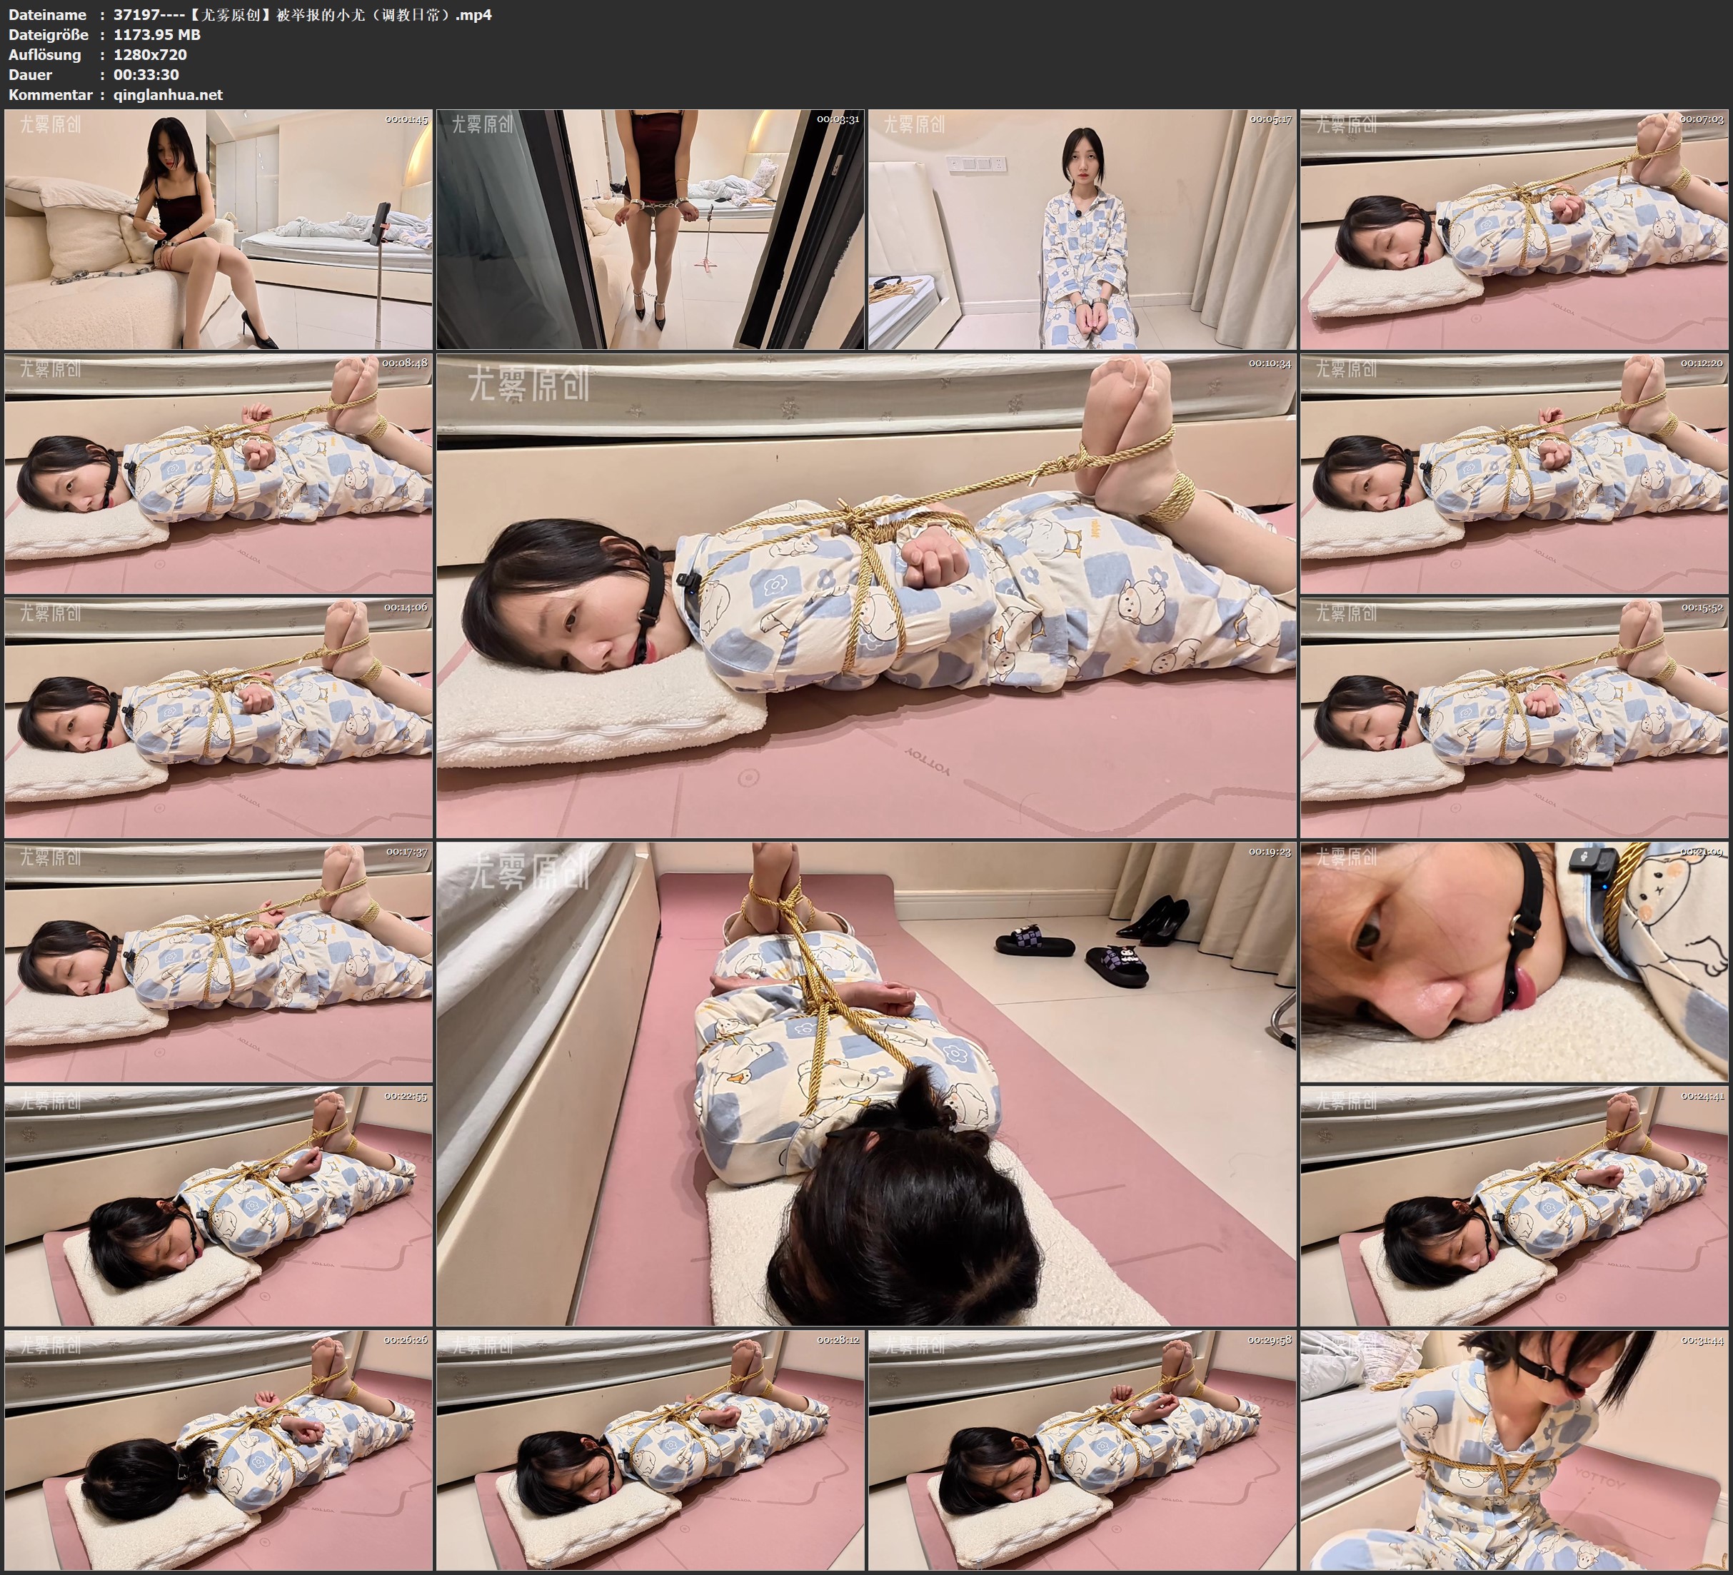The image size is (1733, 1575).
Task: Open the thumbnail at 00:05:17
Action: [1083, 230]
